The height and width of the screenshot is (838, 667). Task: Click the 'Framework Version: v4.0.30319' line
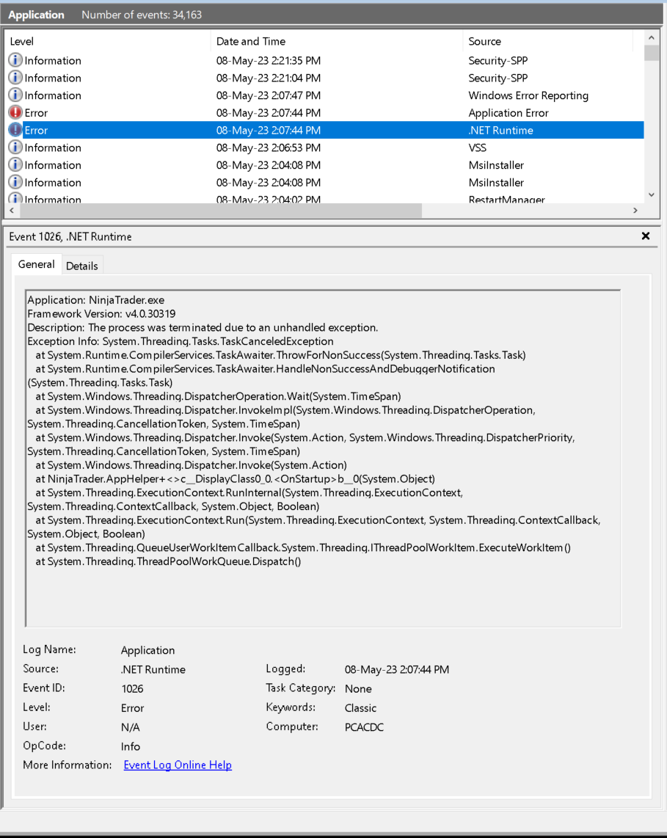pyautogui.click(x=101, y=314)
